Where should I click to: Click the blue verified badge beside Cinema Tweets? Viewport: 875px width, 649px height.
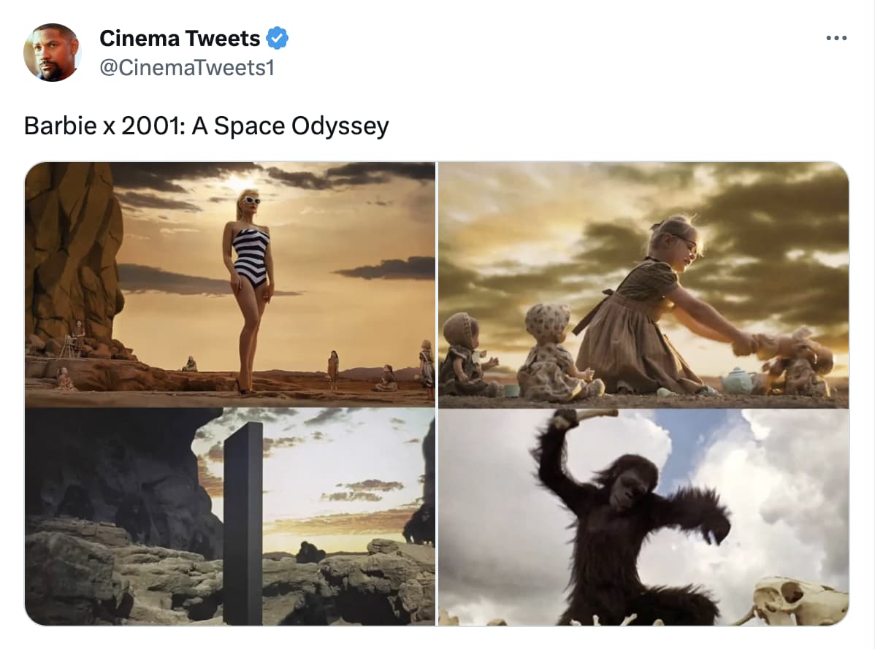[x=278, y=38]
